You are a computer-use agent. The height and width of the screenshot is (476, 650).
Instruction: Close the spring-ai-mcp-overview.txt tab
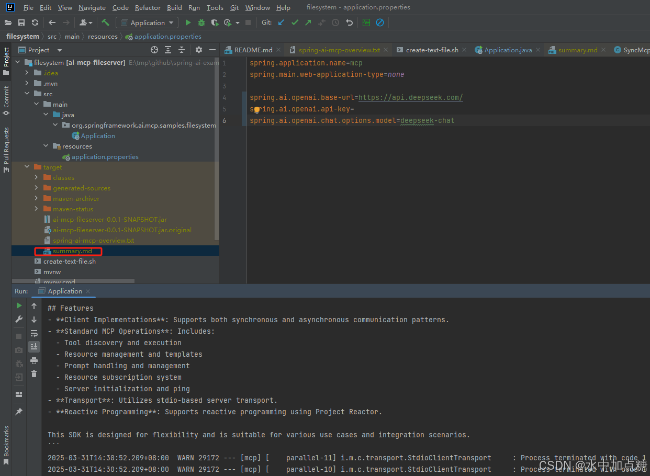tap(386, 50)
